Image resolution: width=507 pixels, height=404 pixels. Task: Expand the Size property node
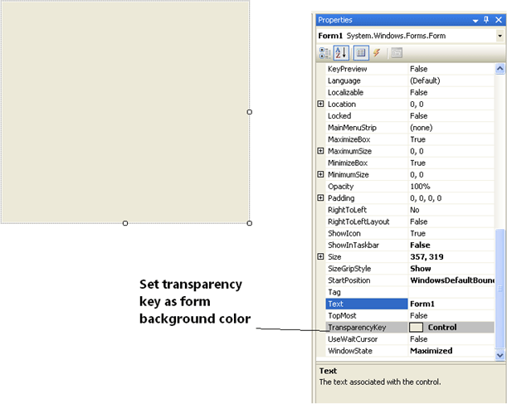(320, 257)
